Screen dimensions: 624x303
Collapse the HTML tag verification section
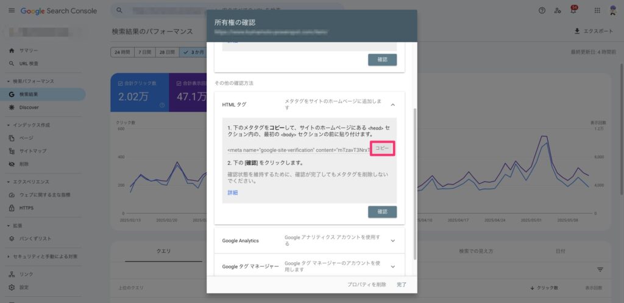393,105
